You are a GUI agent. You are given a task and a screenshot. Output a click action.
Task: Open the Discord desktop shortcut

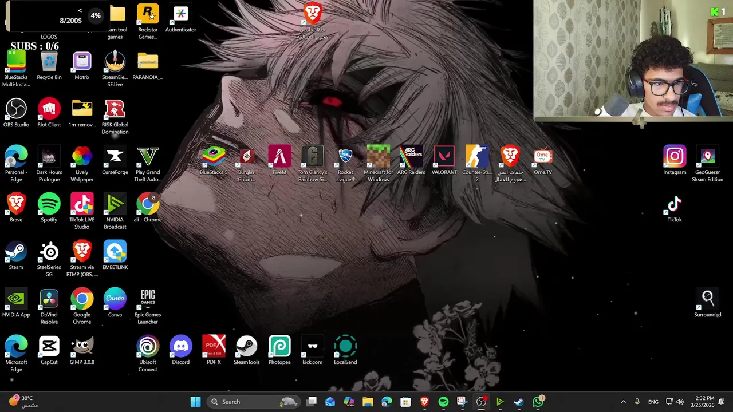pyautogui.click(x=180, y=350)
